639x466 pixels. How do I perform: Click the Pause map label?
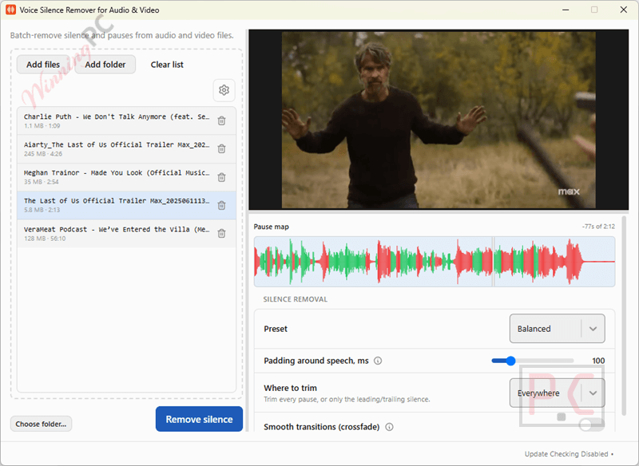pos(271,227)
